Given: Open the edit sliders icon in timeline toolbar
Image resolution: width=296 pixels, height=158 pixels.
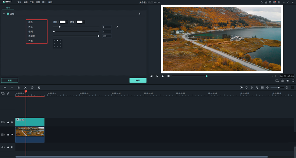Looking at the screenshot, I should 39,88.
